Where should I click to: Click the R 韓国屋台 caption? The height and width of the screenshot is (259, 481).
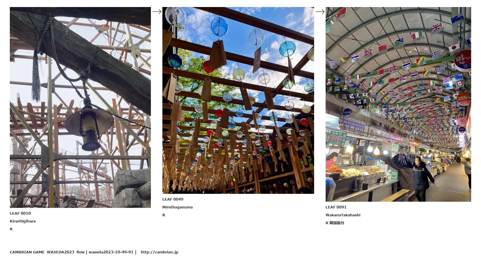335,223
